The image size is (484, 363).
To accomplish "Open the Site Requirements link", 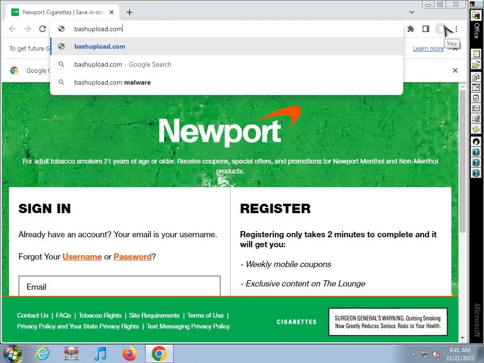I will coord(155,315).
